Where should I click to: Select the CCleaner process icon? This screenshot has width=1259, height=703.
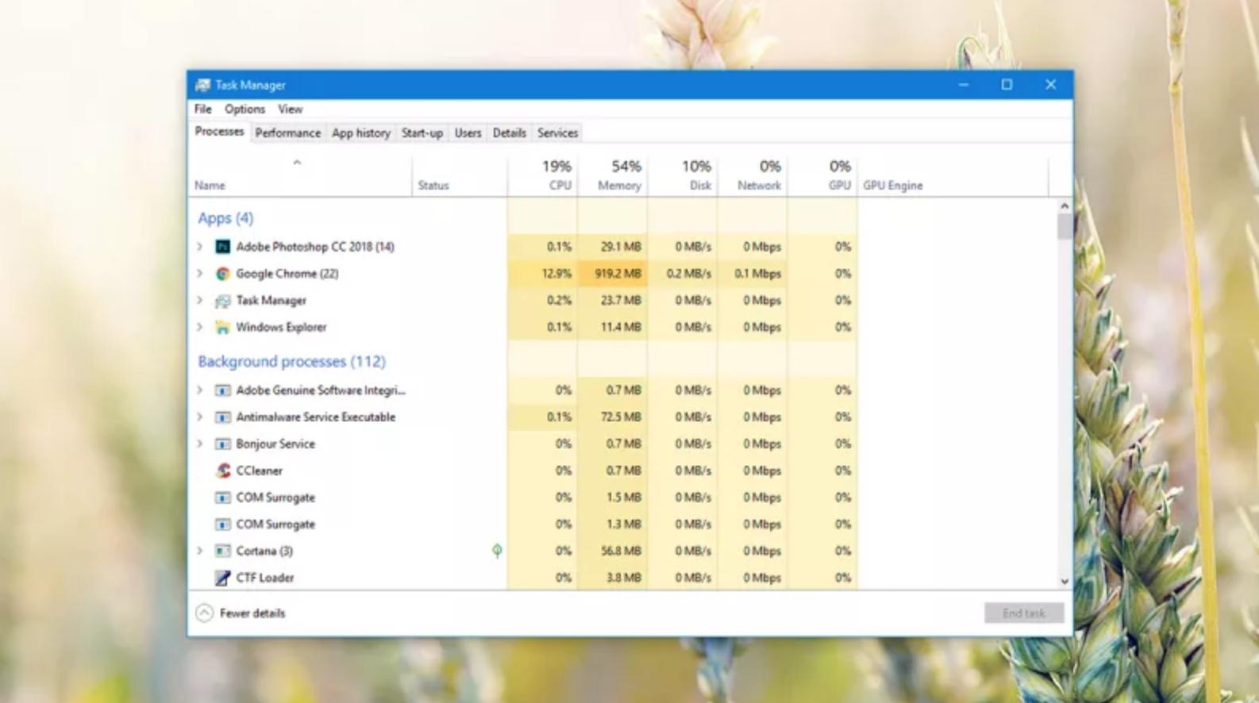(x=223, y=471)
